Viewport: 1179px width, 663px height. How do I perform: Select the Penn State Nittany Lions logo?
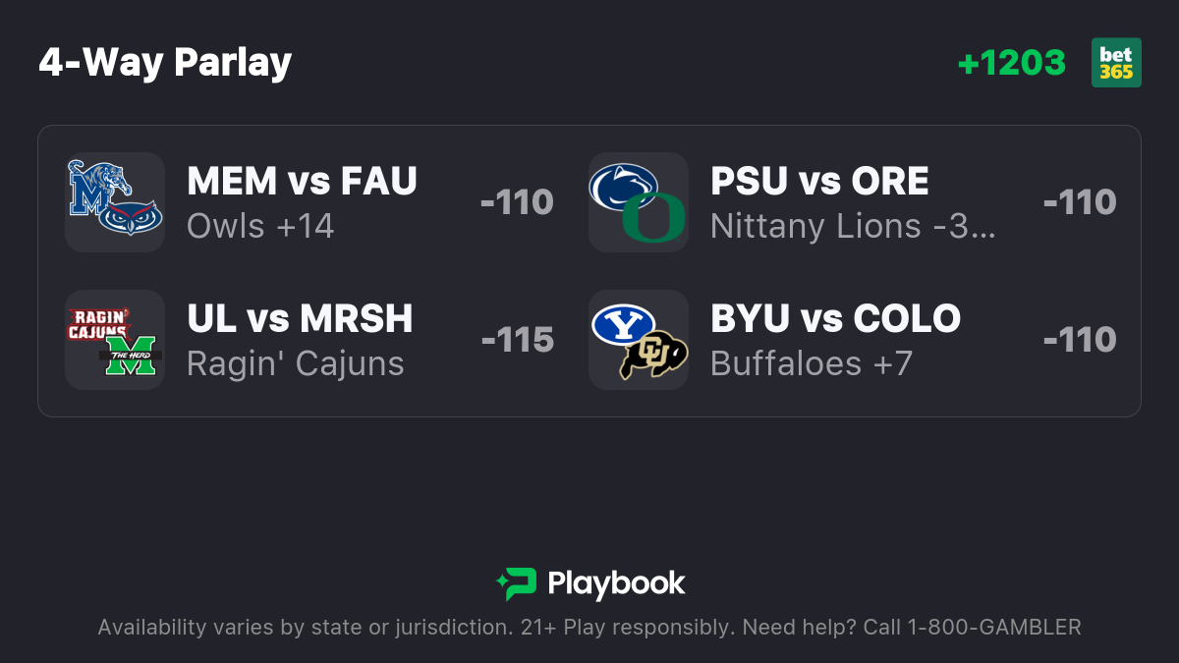[x=623, y=187]
